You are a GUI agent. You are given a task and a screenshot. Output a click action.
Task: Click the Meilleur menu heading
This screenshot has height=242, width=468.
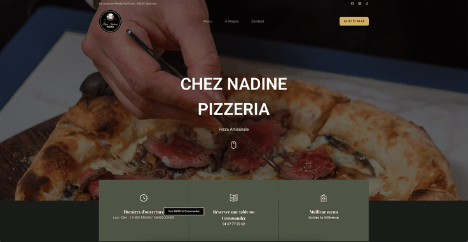(324, 212)
